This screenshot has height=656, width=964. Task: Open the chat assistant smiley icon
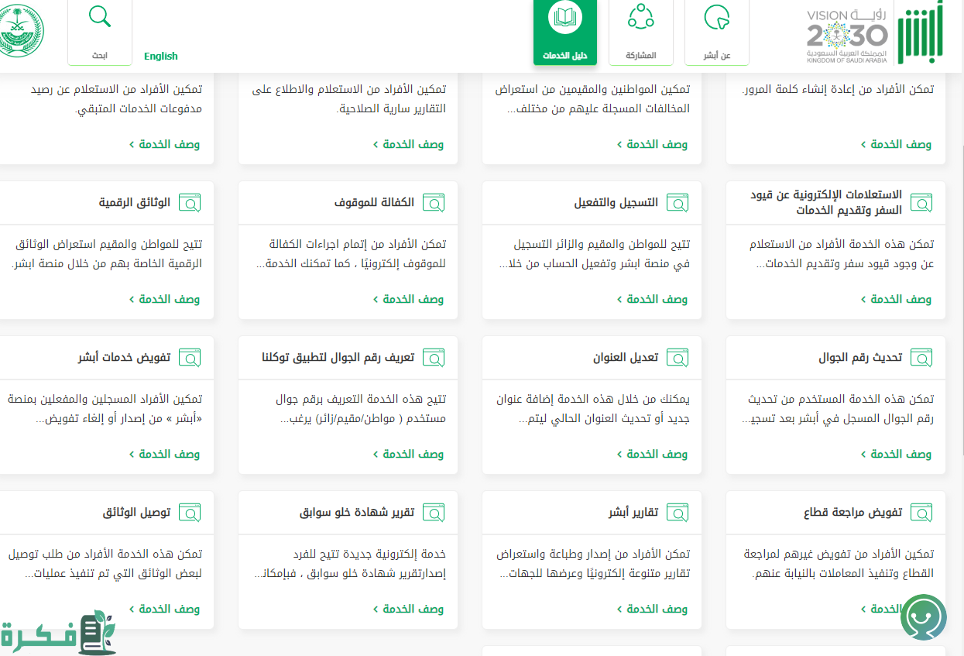(x=924, y=618)
